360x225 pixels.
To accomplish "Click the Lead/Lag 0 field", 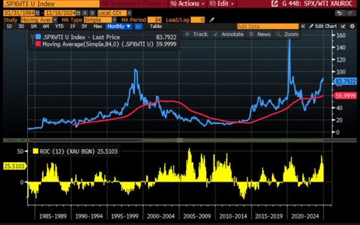I will pyautogui.click(x=198, y=20).
